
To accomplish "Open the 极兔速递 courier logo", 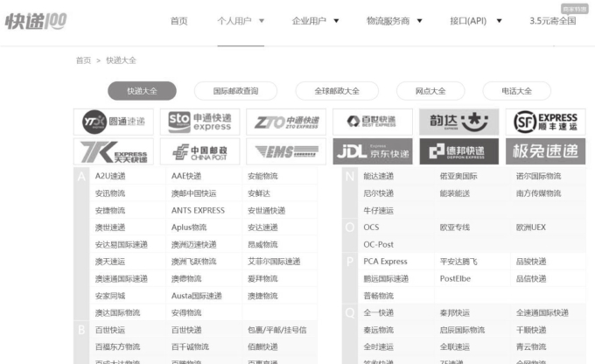I will coord(545,151).
